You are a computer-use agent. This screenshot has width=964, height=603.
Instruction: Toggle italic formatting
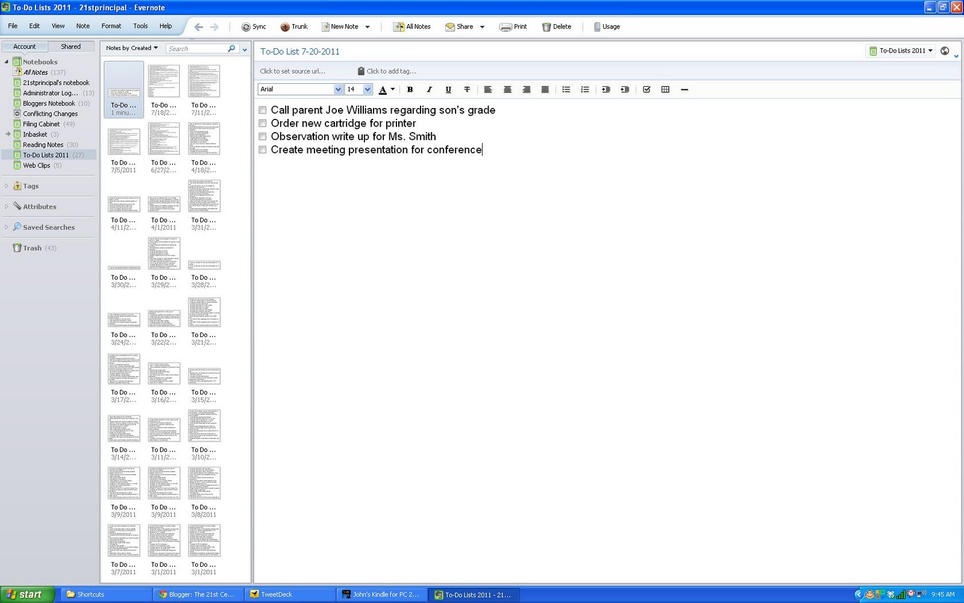tap(429, 89)
